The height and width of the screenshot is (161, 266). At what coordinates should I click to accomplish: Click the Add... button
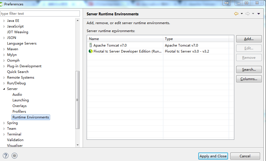[x=249, y=39]
